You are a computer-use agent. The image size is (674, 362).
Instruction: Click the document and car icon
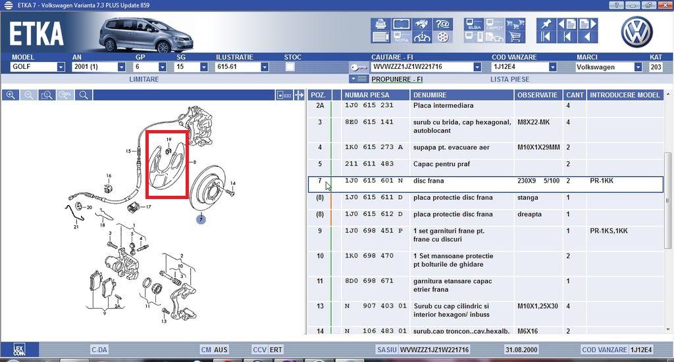494,37
